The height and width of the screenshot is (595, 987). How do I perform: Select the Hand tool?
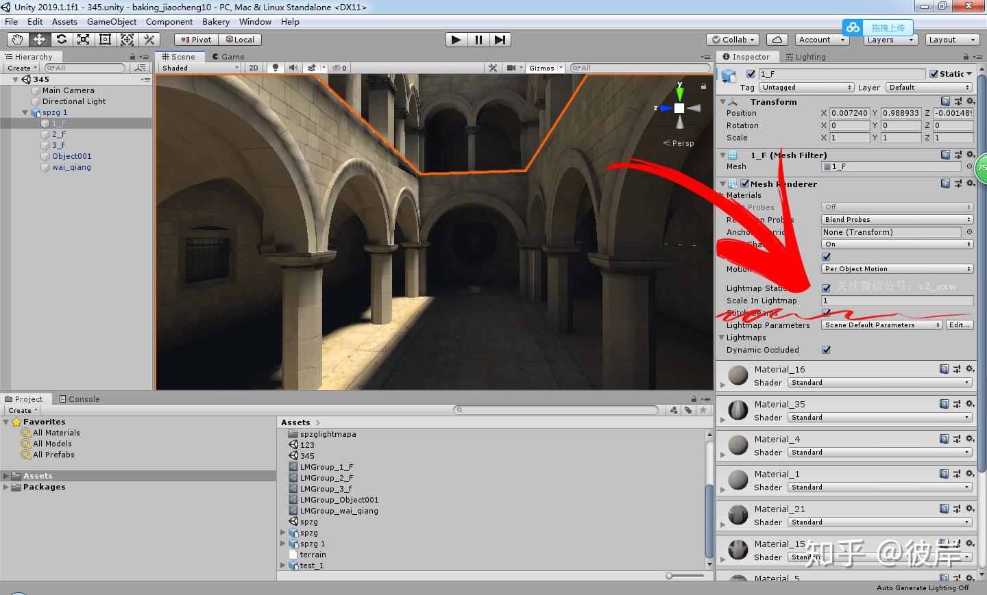point(17,40)
